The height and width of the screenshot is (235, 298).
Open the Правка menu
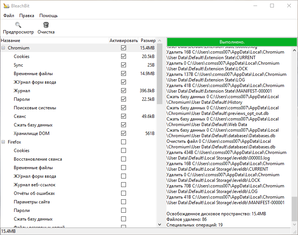tap(27, 16)
